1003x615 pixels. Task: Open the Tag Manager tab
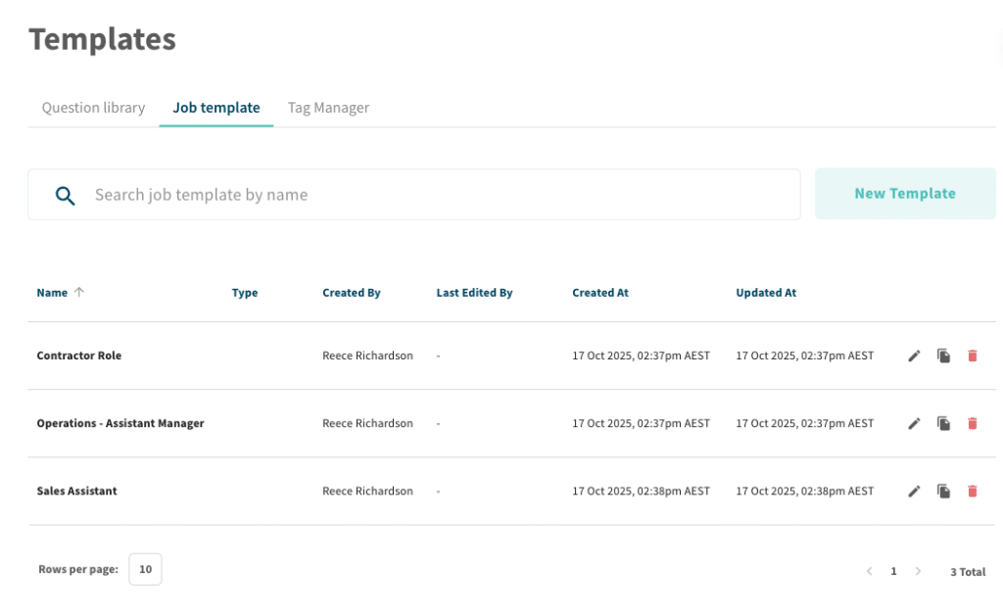[328, 108]
